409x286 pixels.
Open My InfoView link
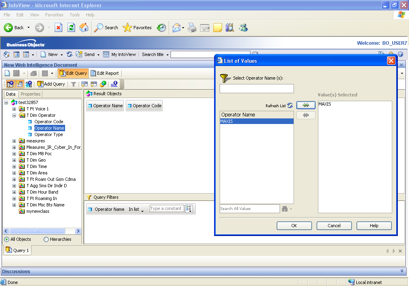(120, 54)
